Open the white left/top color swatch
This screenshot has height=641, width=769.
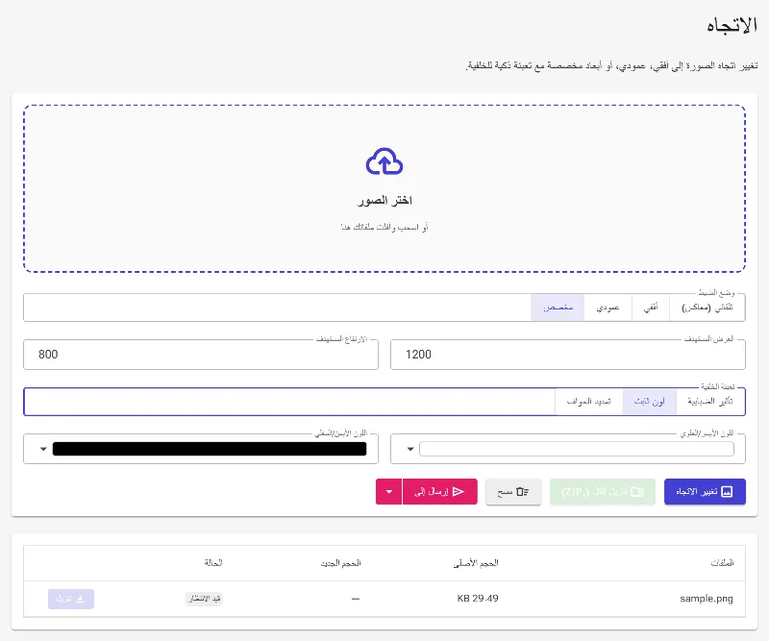point(577,449)
